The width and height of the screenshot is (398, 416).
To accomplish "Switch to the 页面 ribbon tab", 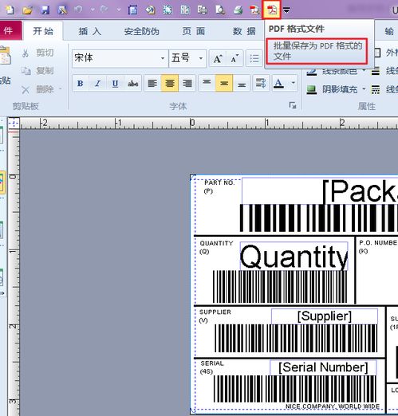I will [194, 31].
